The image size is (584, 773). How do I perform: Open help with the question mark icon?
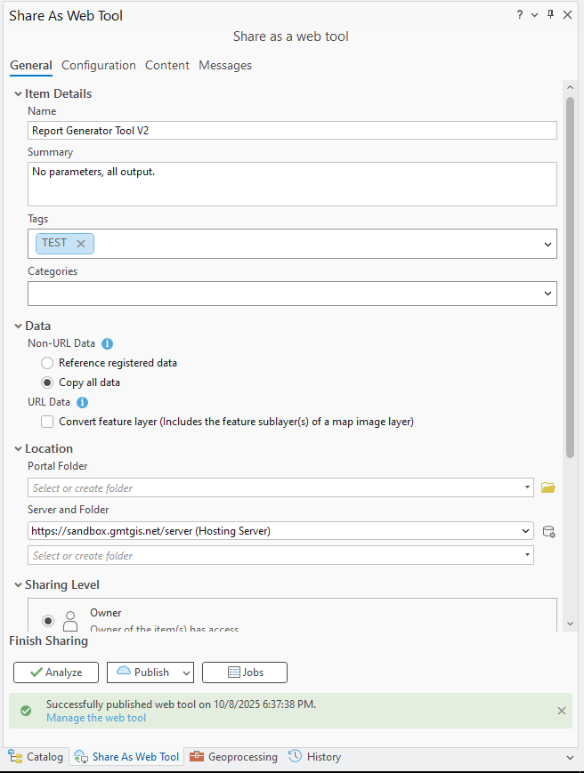click(x=519, y=15)
